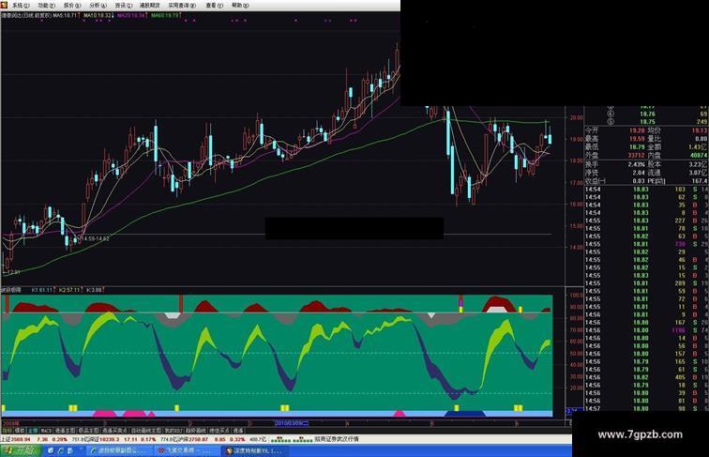Click the MA10 value label in chart header

(98, 15)
